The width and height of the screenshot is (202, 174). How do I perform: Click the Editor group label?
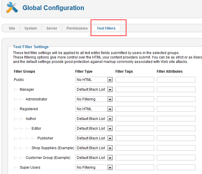[36, 129]
